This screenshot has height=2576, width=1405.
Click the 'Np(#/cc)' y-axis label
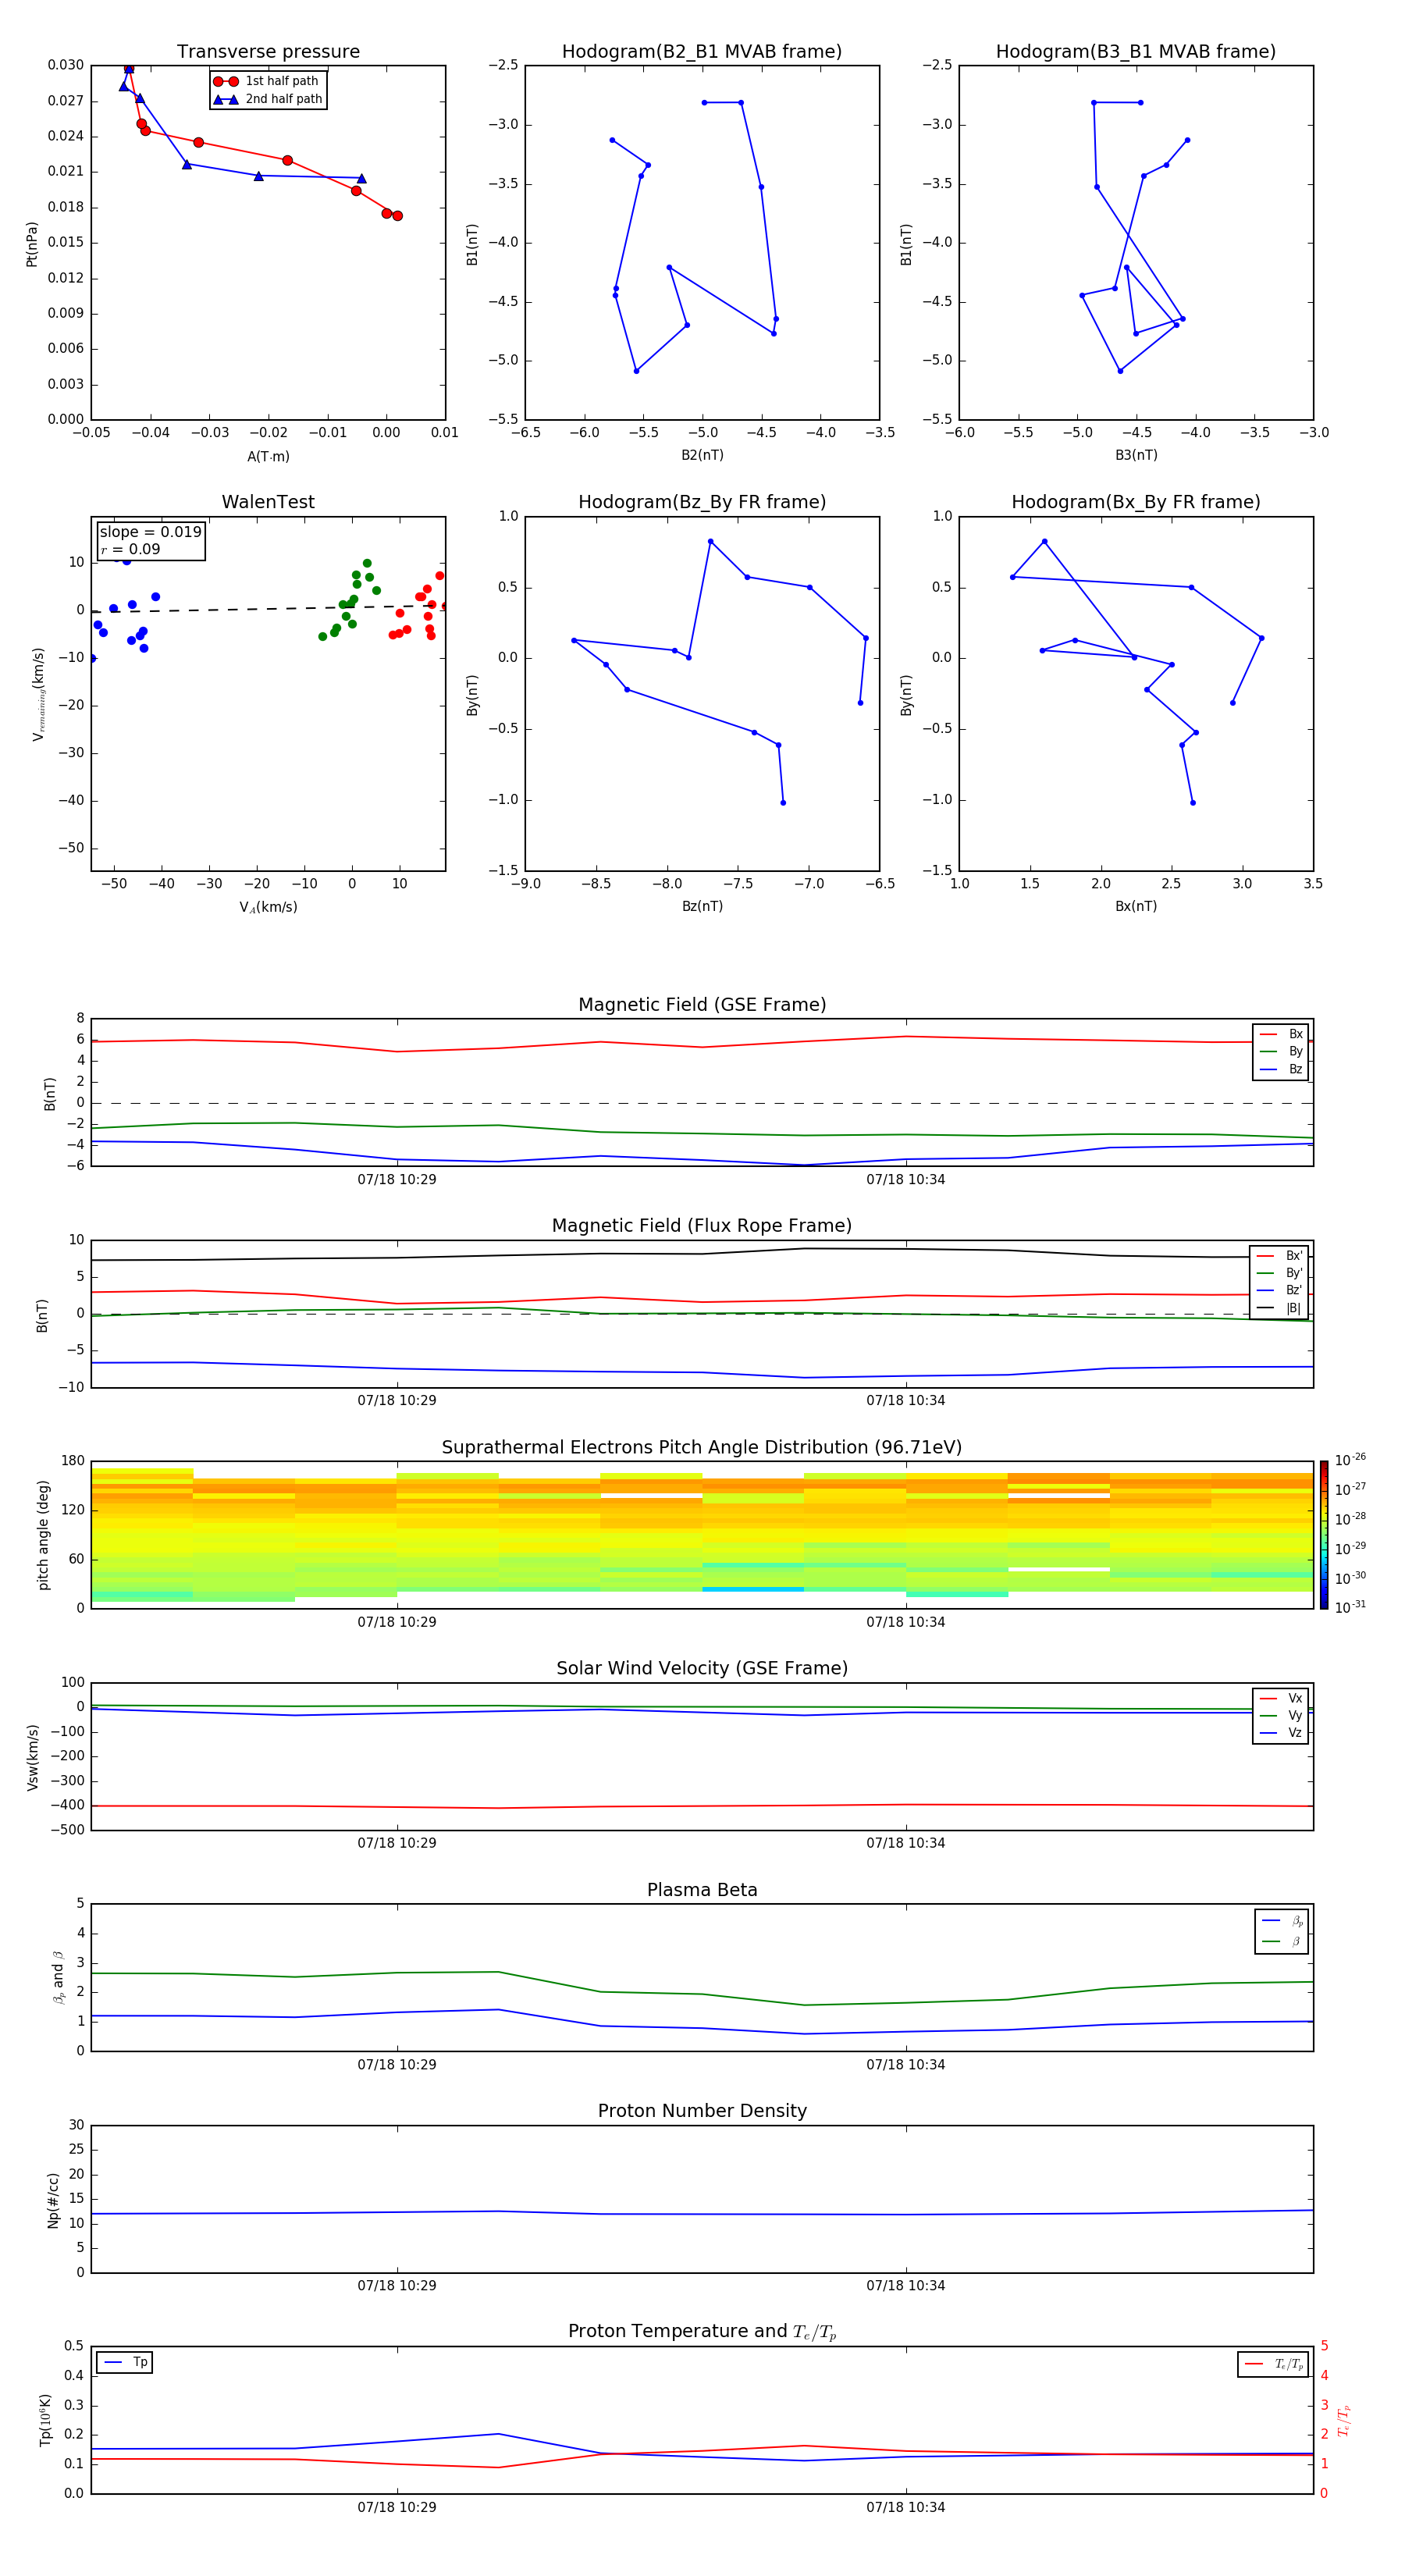53,2200
